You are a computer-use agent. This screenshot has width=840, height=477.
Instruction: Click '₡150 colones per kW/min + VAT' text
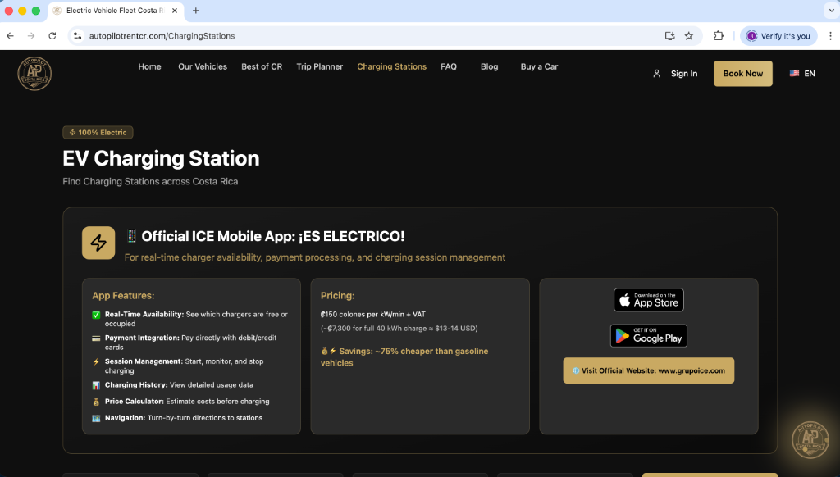373,314
